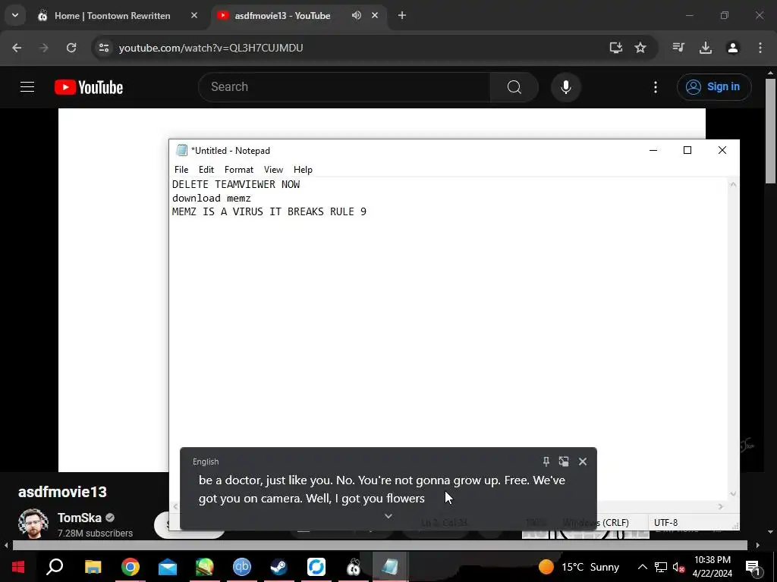This screenshot has width=777, height=582.
Task: Open notification center icon
Action: pyautogui.click(x=753, y=567)
